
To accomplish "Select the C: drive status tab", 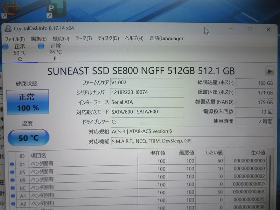I will click(20, 52).
